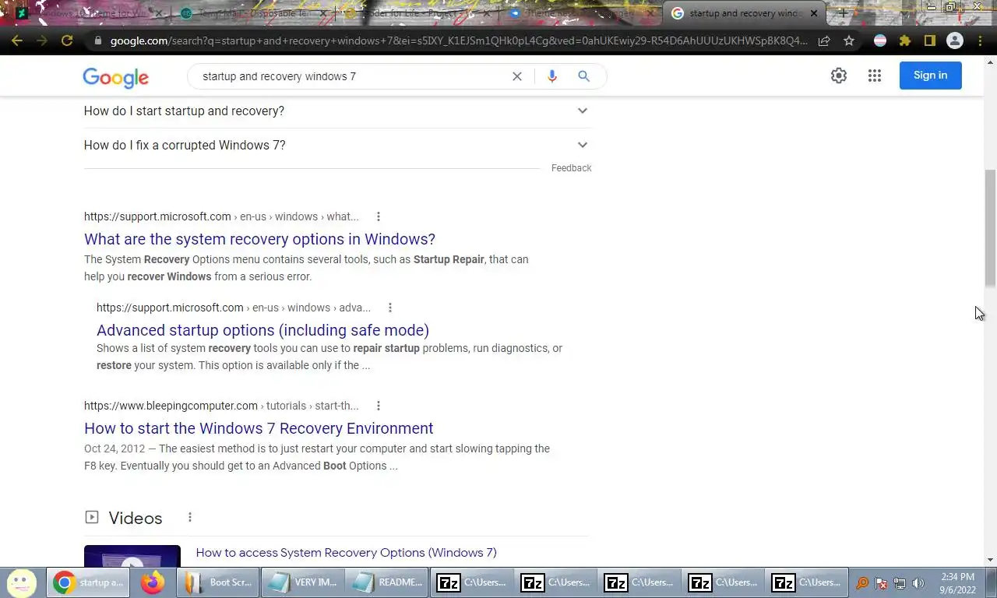Screen dimensions: 997x598
Task: Open the Action Center flag tray icon
Action: (x=881, y=583)
